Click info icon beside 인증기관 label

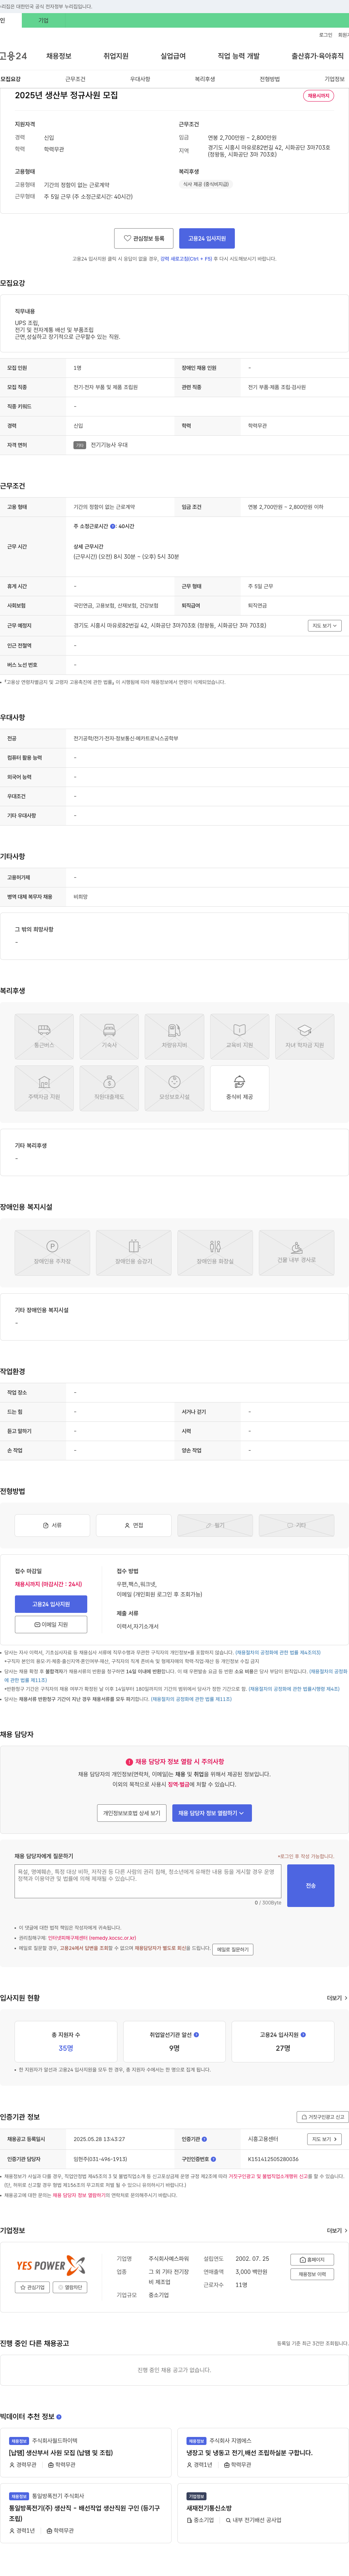(205, 2139)
